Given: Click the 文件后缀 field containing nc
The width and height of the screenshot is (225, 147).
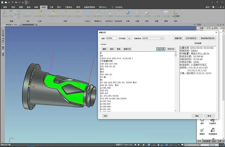Looking at the screenshot, I should click(x=129, y=38).
